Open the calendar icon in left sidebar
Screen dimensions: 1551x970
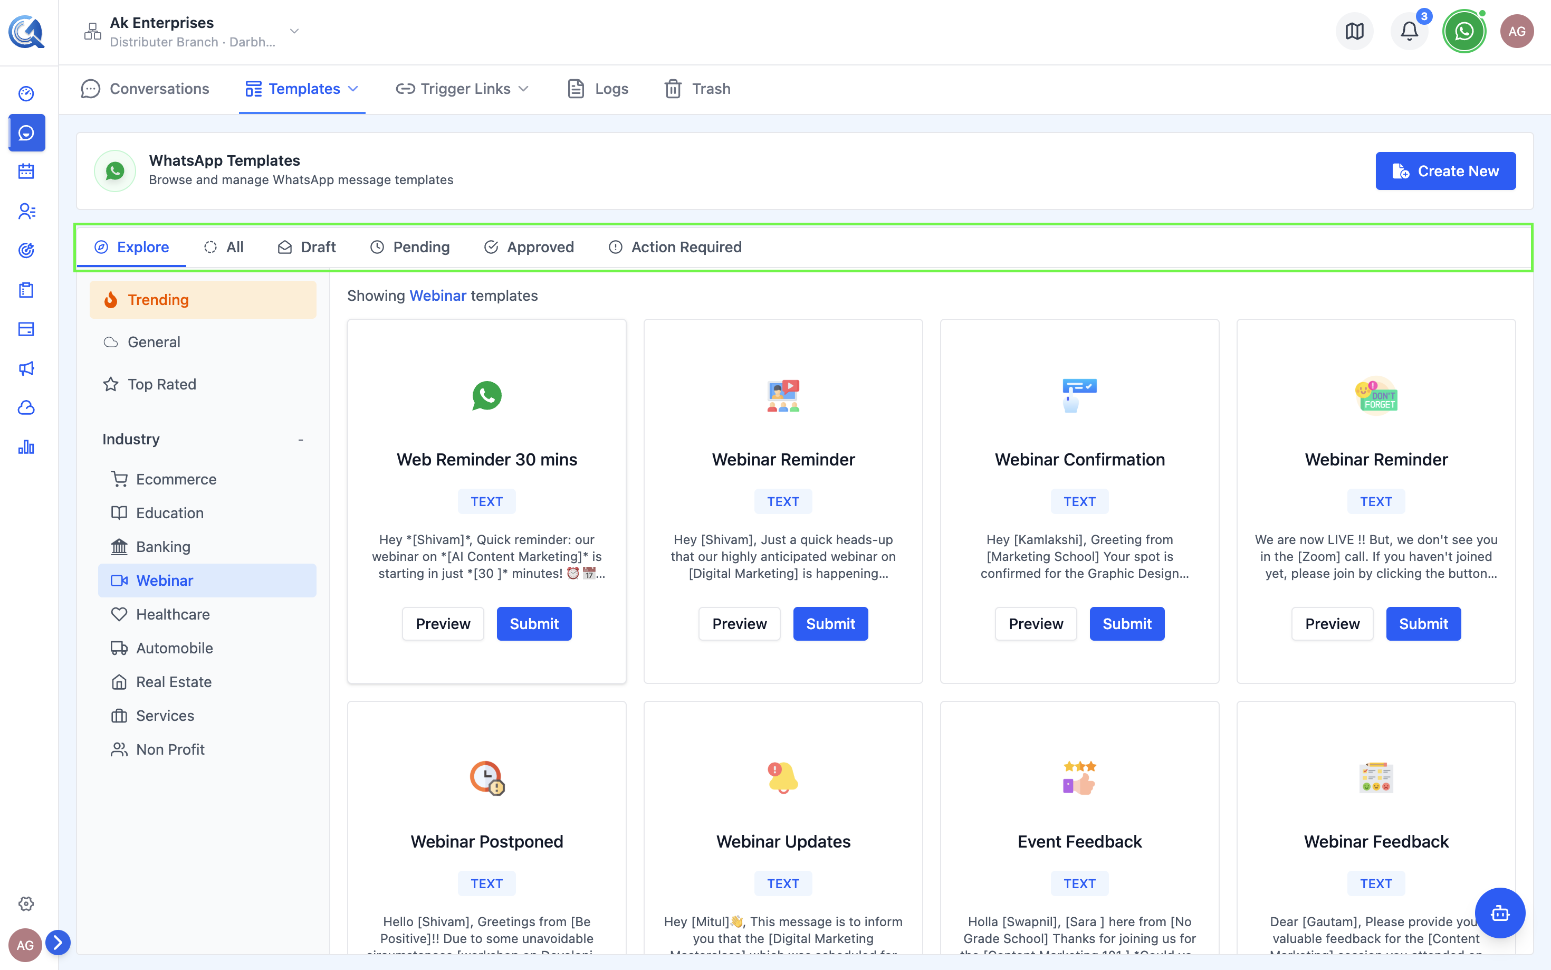click(x=26, y=172)
